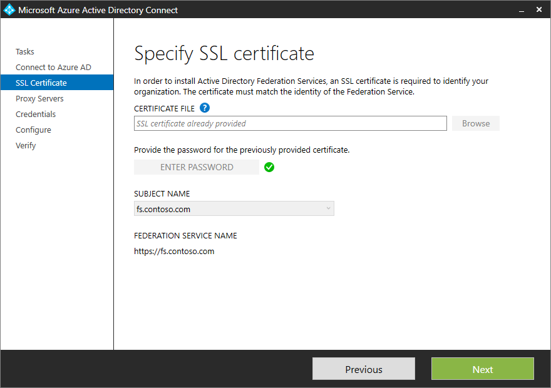Select the SSL Certificate step in sidebar
The width and height of the screenshot is (551, 388).
point(41,82)
